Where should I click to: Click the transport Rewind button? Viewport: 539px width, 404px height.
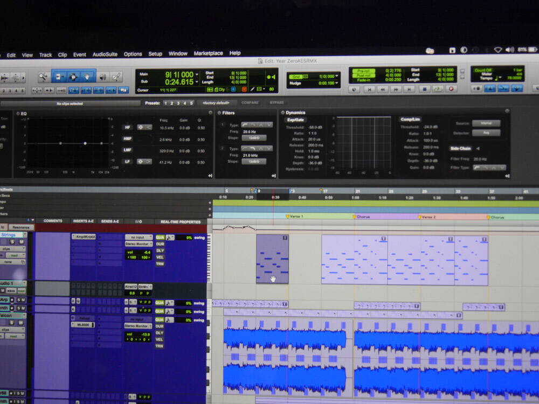pyautogui.click(x=382, y=89)
